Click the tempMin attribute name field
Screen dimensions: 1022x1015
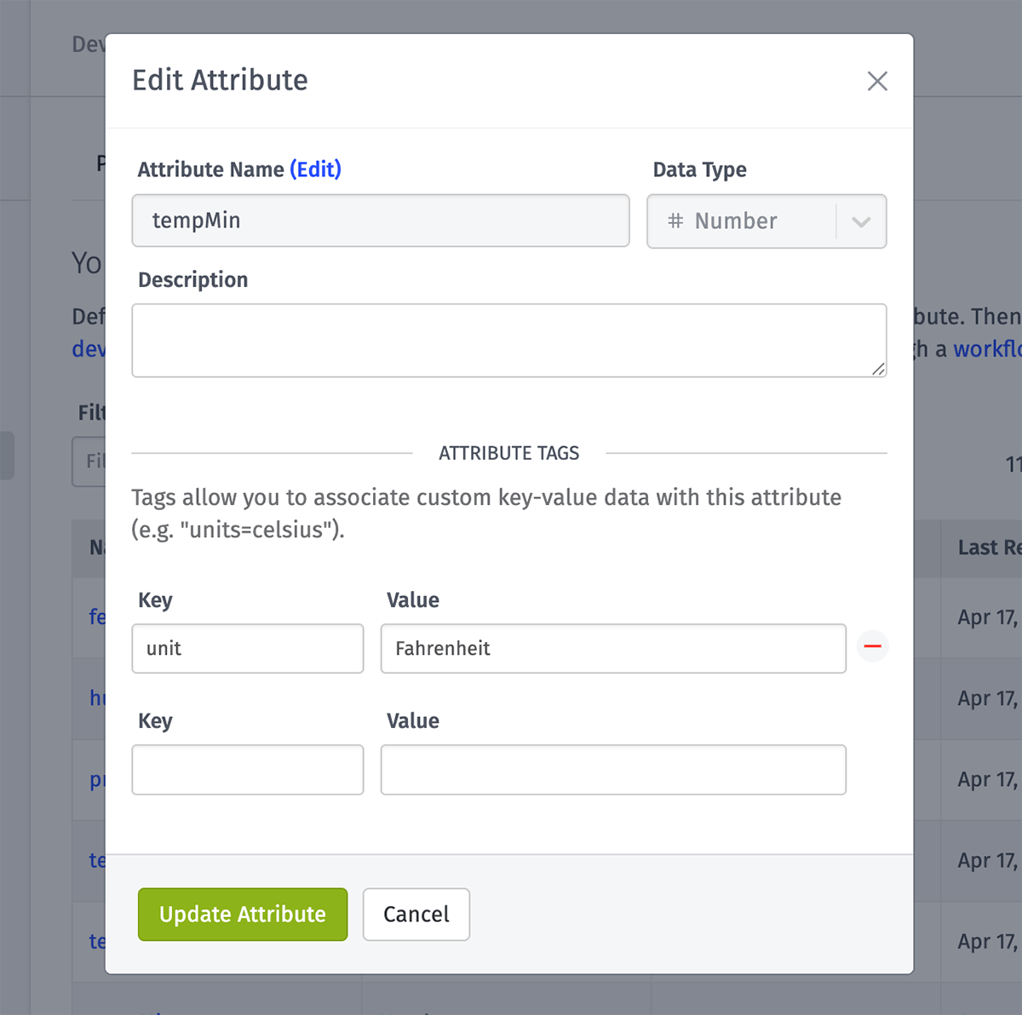(x=381, y=221)
